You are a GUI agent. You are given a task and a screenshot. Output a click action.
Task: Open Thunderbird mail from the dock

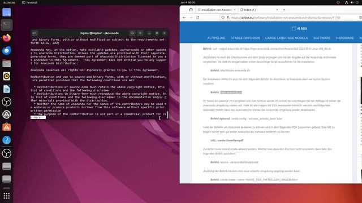pyautogui.click(x=6, y=51)
